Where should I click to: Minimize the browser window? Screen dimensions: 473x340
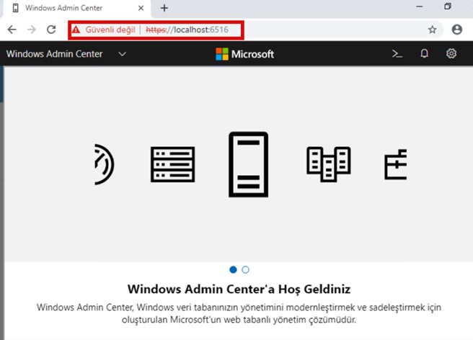click(420, 6)
